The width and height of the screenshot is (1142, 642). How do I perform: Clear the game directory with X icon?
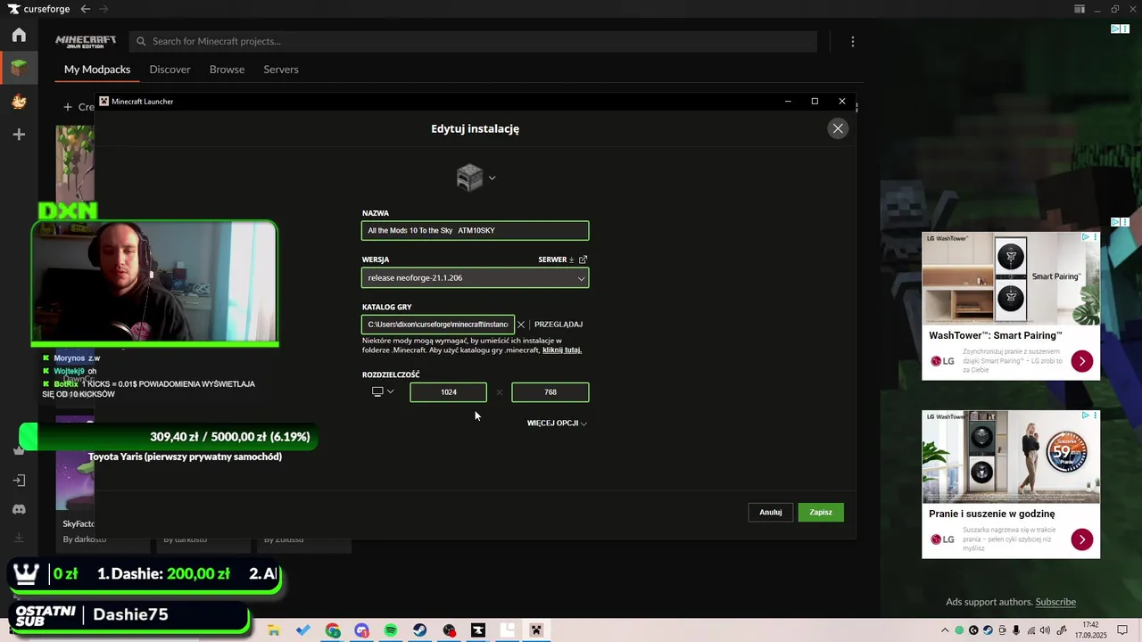(521, 325)
